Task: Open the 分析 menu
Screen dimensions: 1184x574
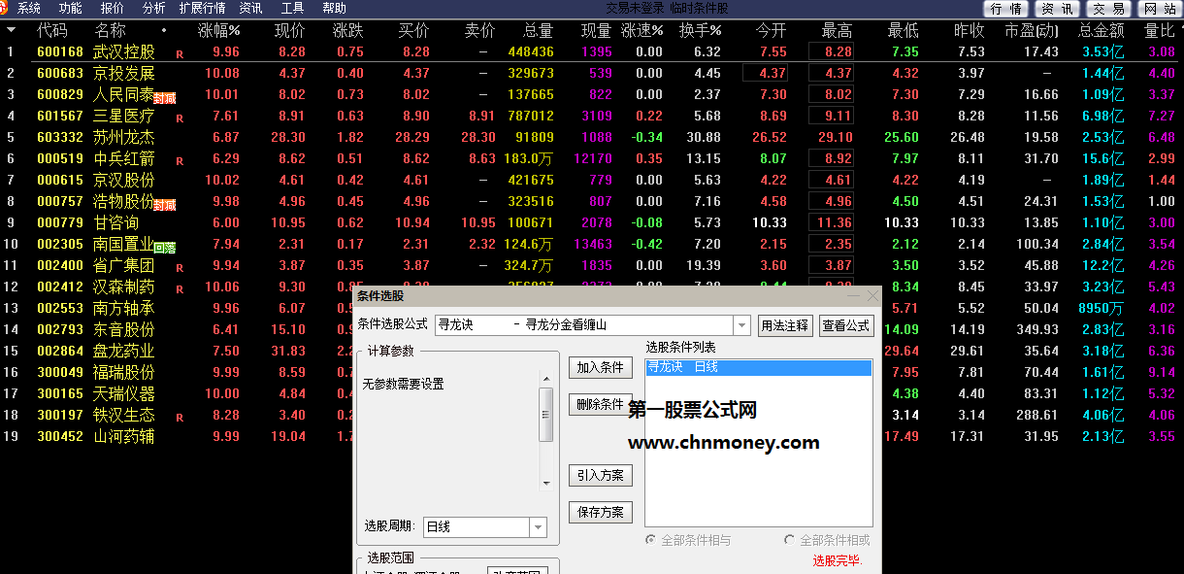Action: click(x=153, y=8)
